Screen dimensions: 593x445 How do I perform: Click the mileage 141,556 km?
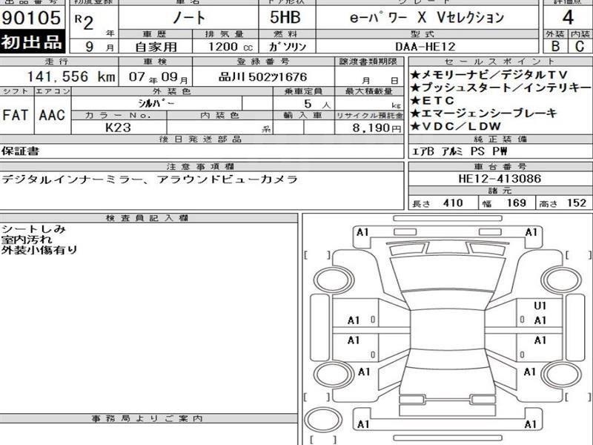(70, 77)
